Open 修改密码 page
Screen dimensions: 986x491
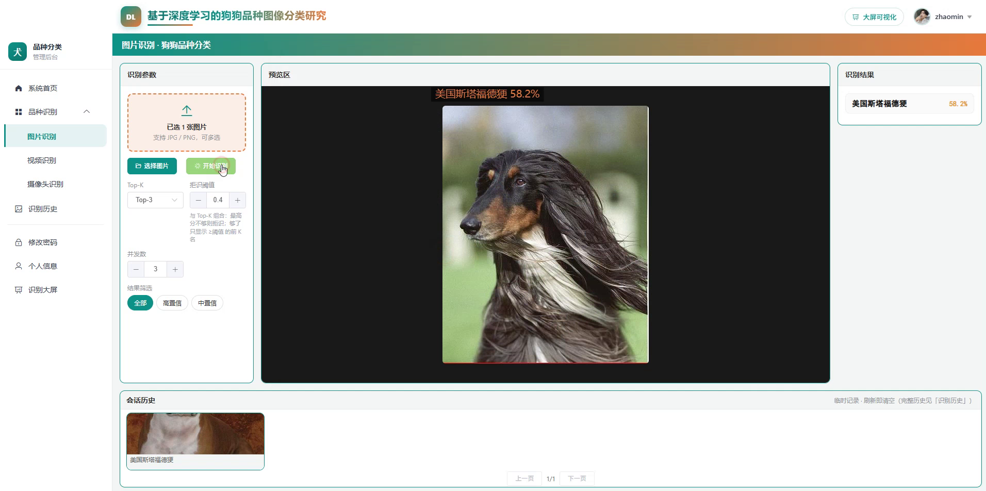point(56,242)
